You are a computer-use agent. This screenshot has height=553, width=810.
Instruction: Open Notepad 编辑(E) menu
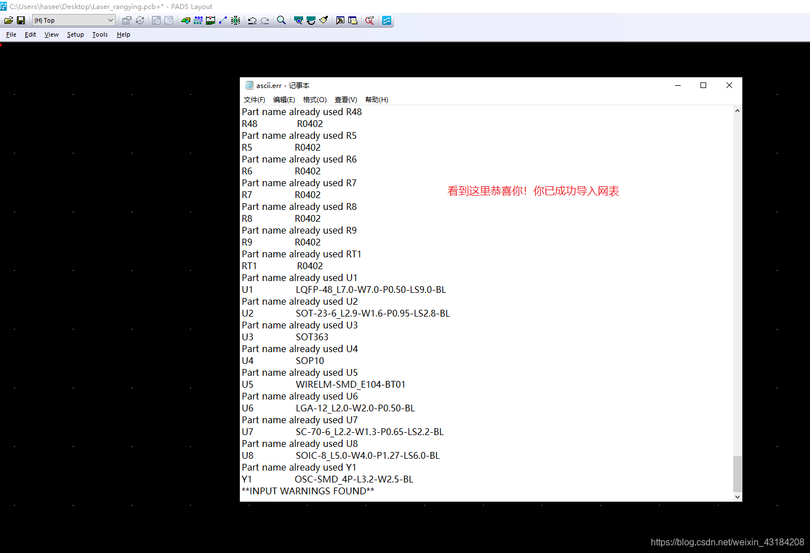coord(284,100)
